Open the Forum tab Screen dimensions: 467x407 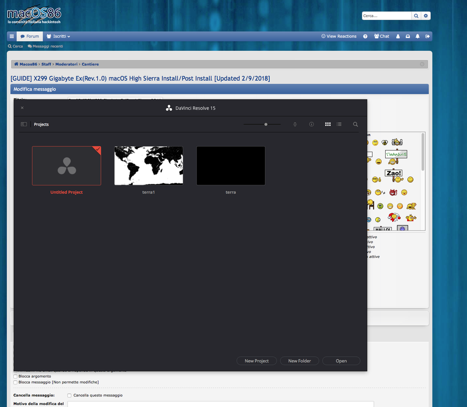click(30, 37)
